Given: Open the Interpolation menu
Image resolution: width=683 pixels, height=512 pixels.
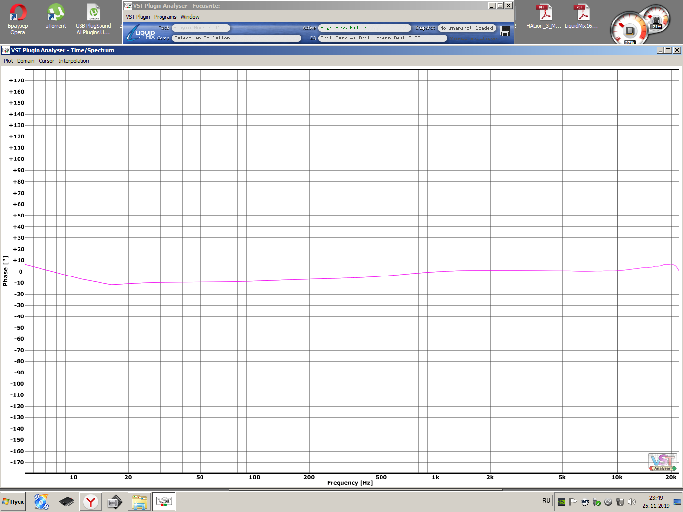Looking at the screenshot, I should coord(74,61).
